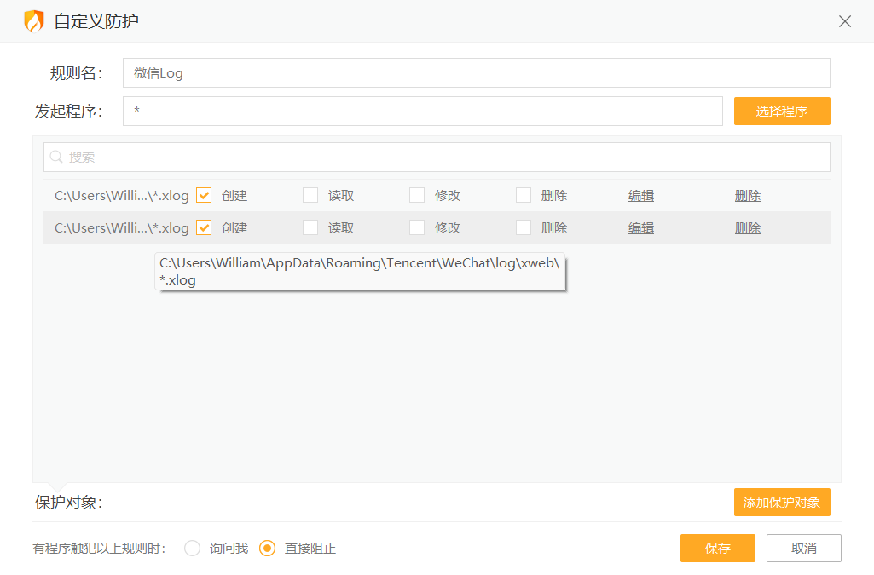Click the 添加保护对象 button
Image resolution: width=874 pixels, height=575 pixels.
pyautogui.click(x=781, y=502)
